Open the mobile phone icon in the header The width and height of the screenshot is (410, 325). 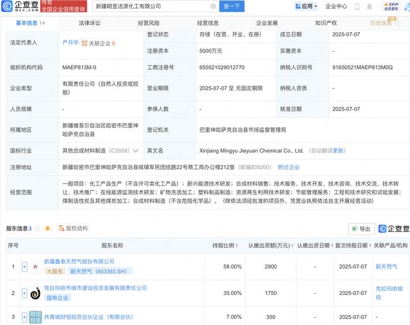pos(357,6)
